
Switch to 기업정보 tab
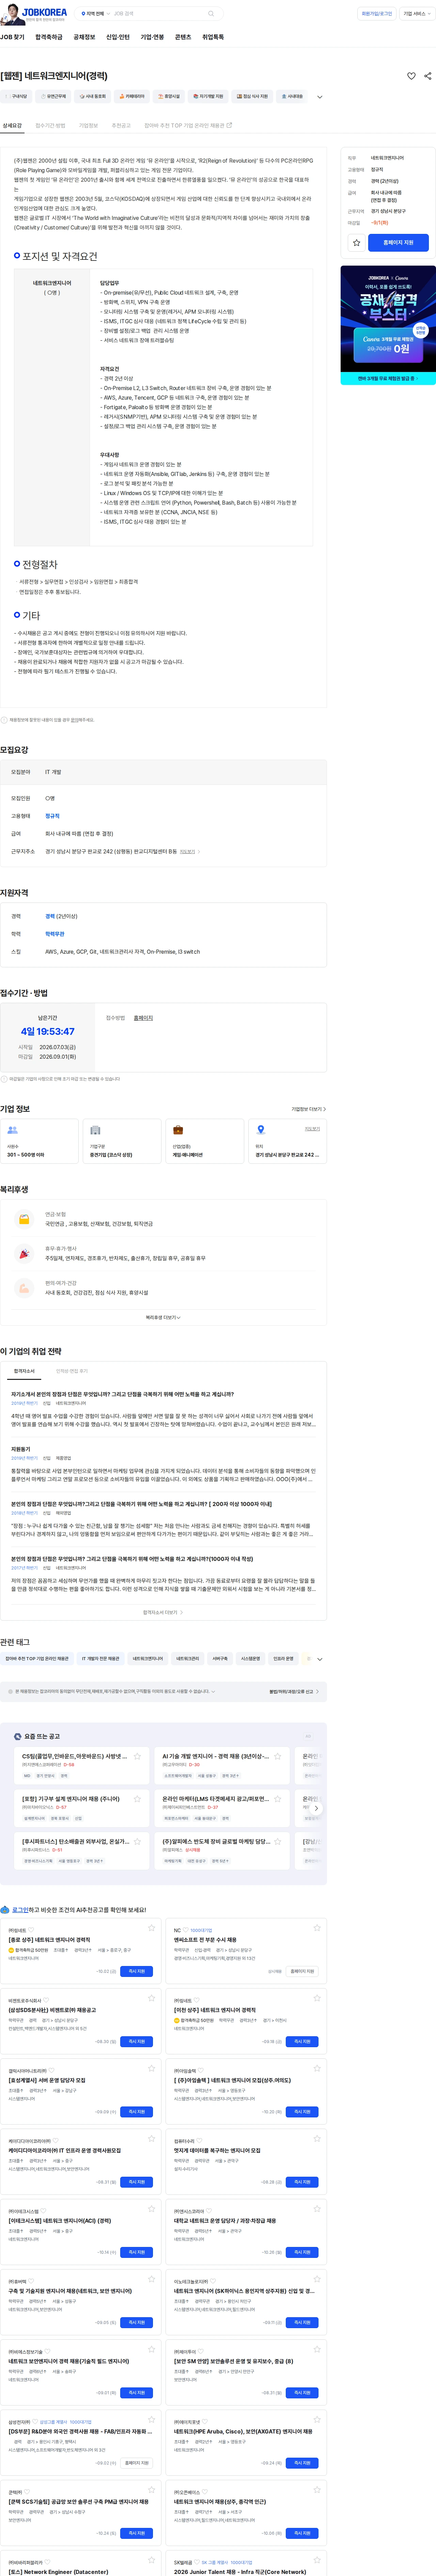point(88,126)
